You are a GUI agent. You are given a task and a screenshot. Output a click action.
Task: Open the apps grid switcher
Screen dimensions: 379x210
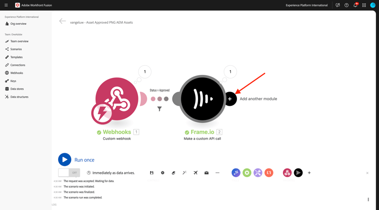pyautogui.click(x=364, y=5)
